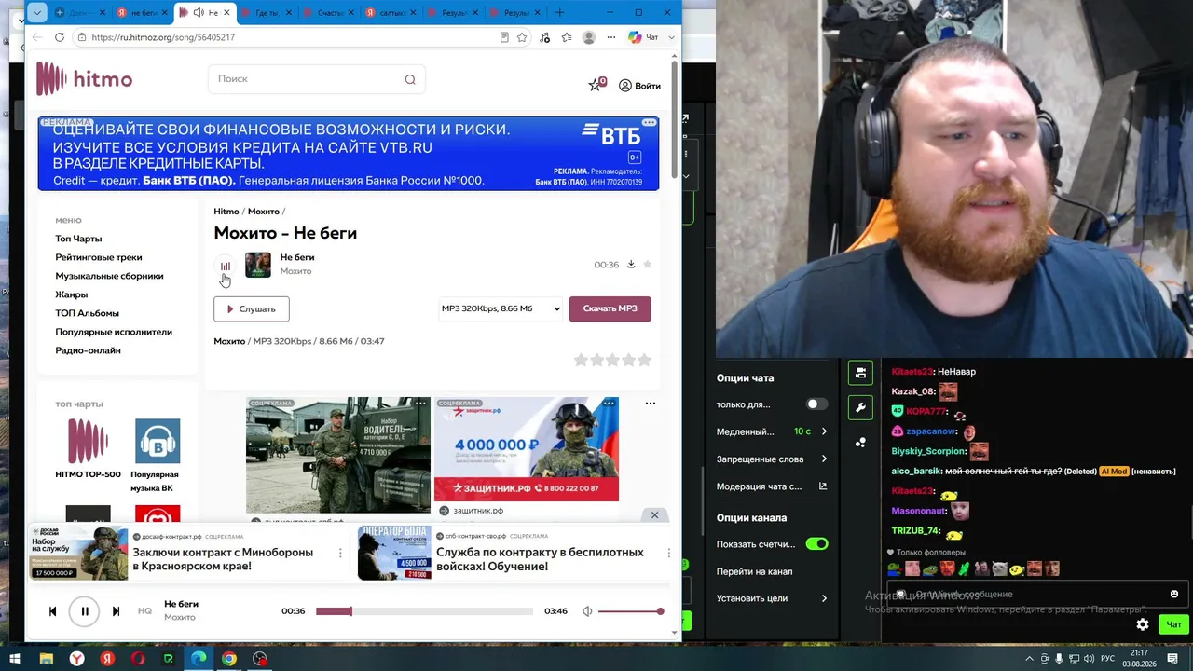1193x671 pixels.
Task: Add Не беги to favorites with track star
Action: point(648,265)
